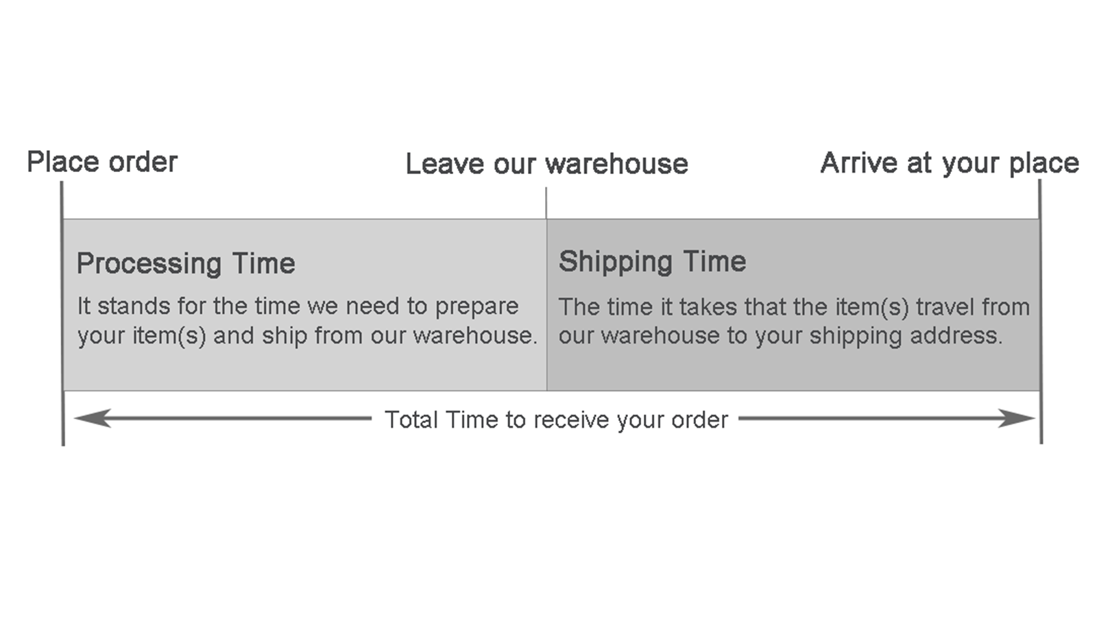Screen dimensions: 1097x617
Task: Click the vertical marker under 'Arrive at your place'
Action: click(1040, 312)
